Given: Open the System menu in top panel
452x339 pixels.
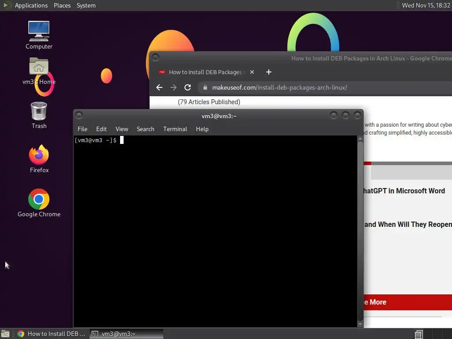Looking at the screenshot, I should point(86,5).
